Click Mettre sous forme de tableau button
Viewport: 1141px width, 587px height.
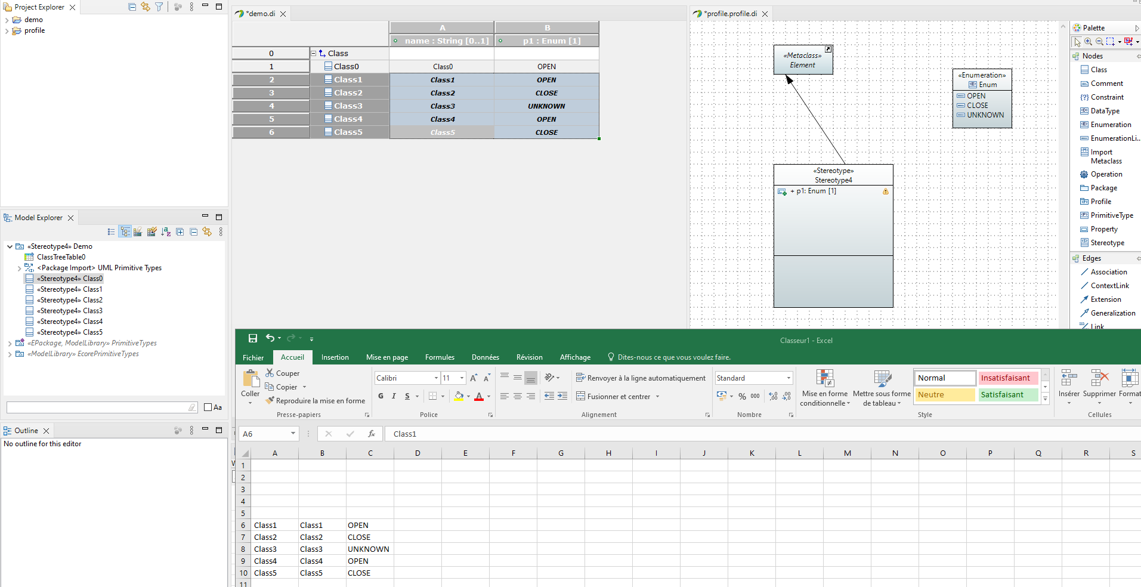coord(882,388)
